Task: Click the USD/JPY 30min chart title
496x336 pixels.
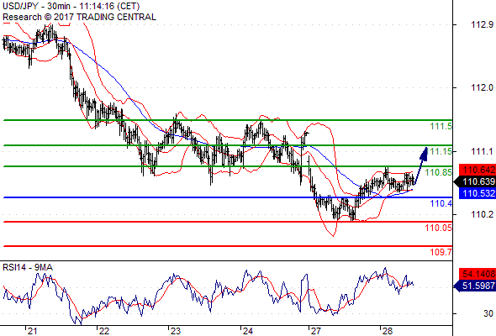Action: (x=71, y=6)
